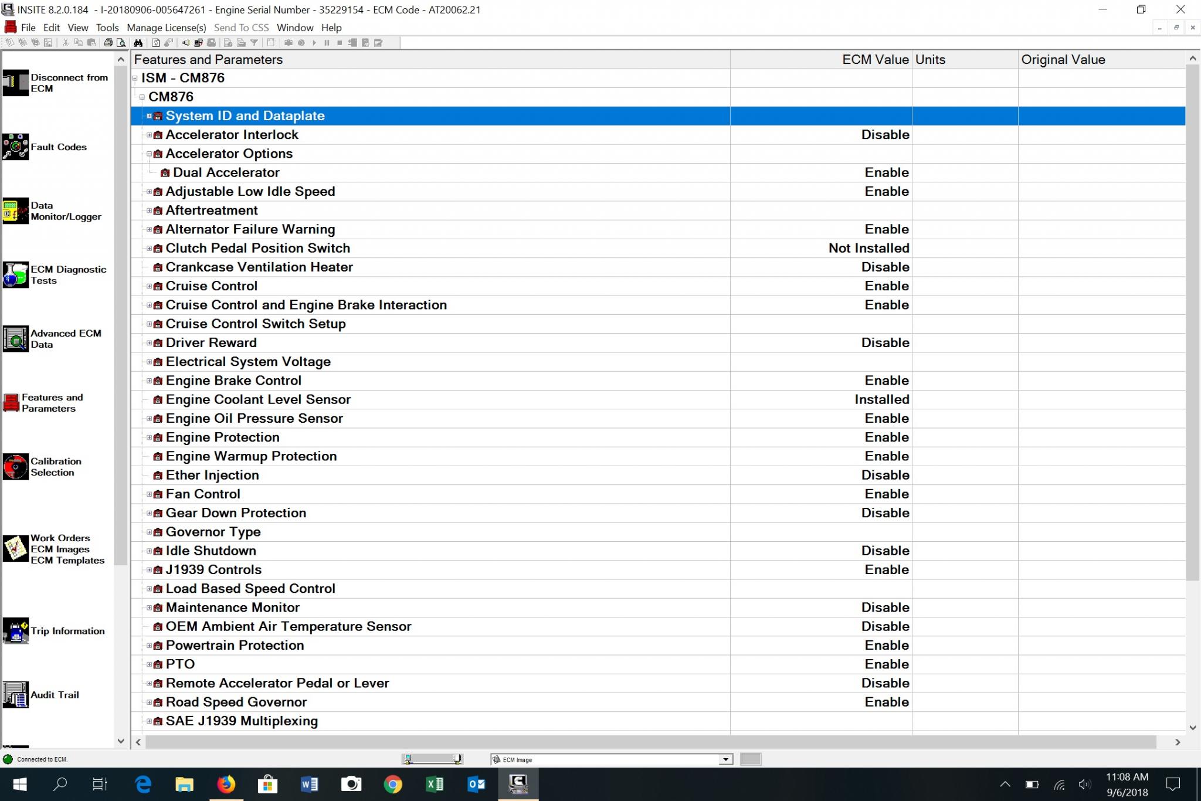Open the Manage License(s) menu
Image resolution: width=1201 pixels, height=801 pixels.
click(x=166, y=28)
